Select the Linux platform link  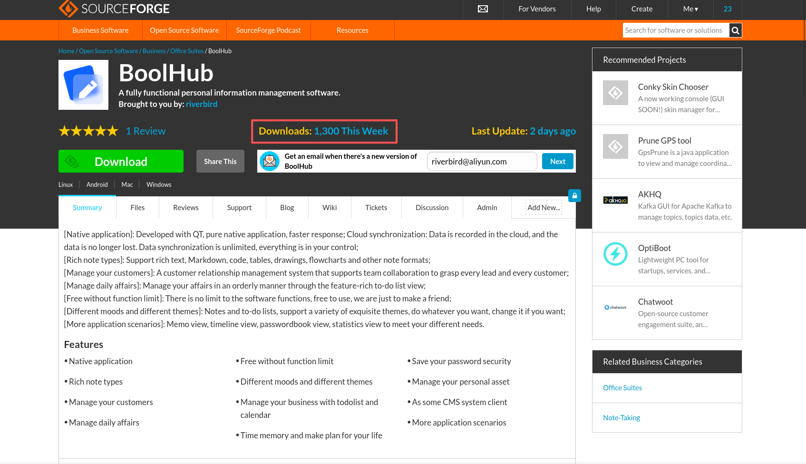click(x=66, y=184)
